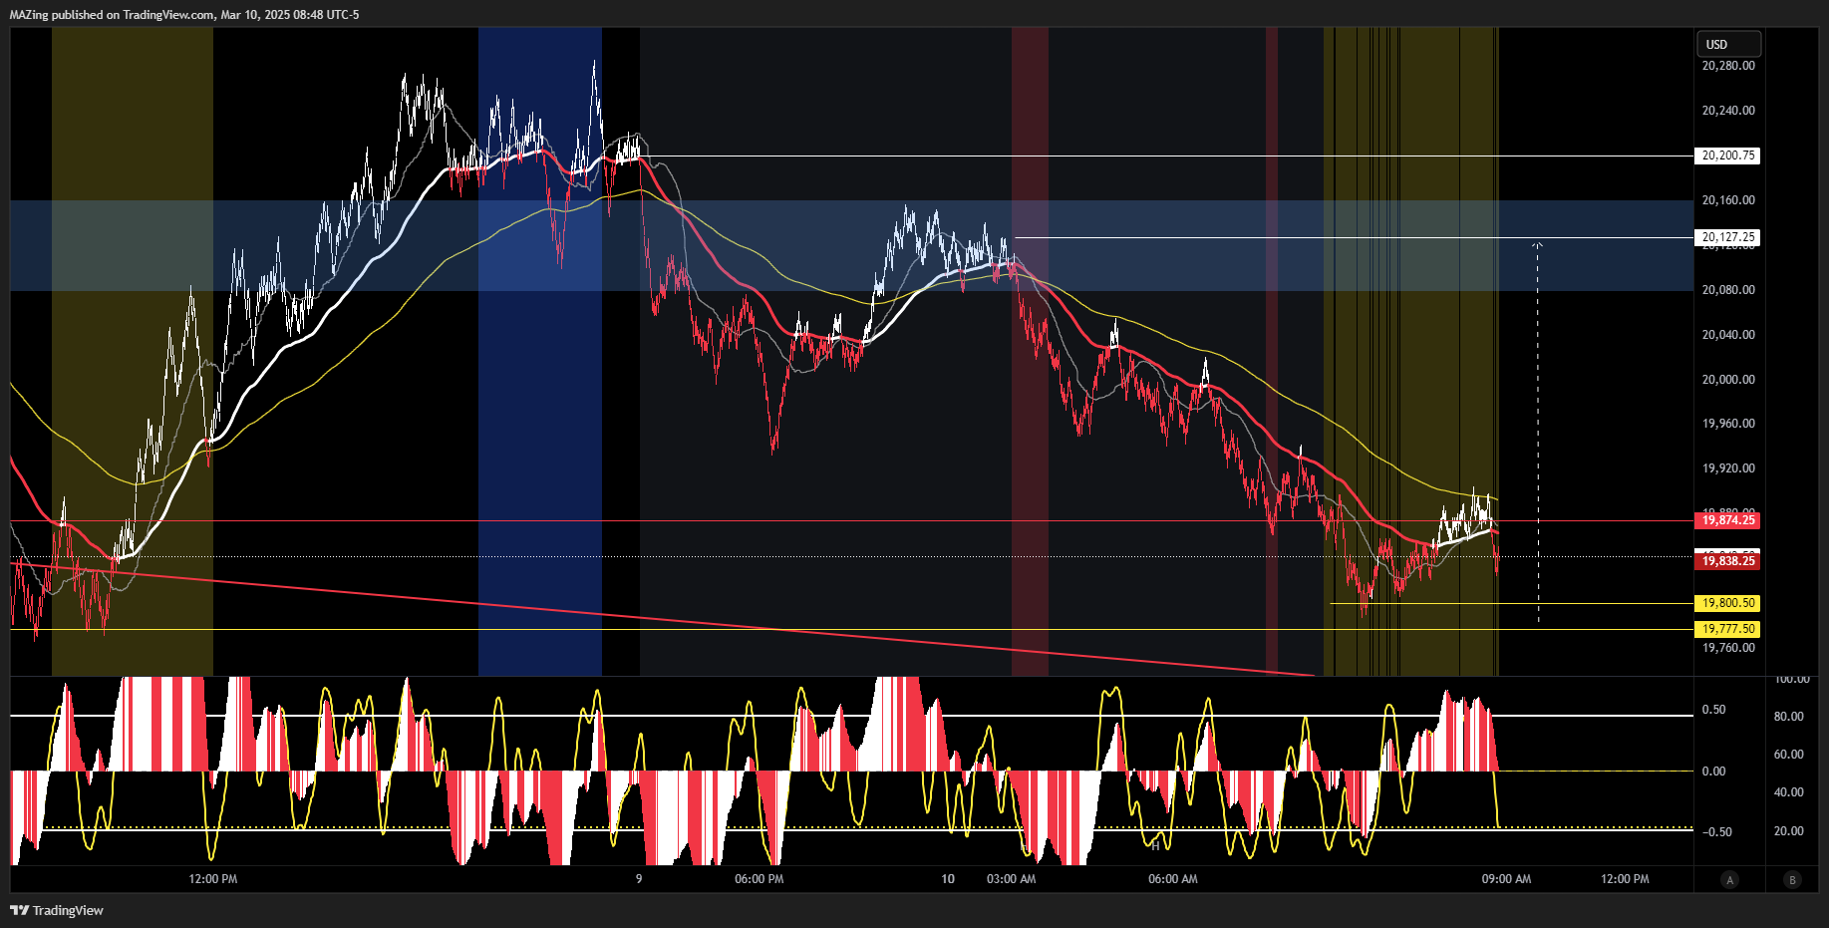1829x928 pixels.
Task: Click the 20,160.00 price axis value
Action: point(1728,200)
